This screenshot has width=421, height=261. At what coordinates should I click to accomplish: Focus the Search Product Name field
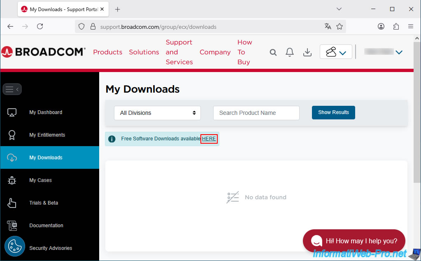coord(256,113)
